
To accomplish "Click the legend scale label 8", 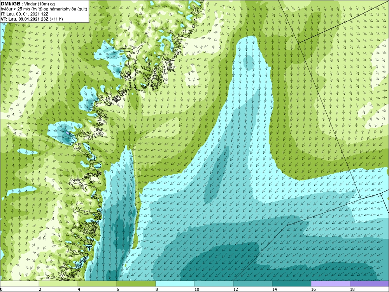I will click(x=156, y=289).
